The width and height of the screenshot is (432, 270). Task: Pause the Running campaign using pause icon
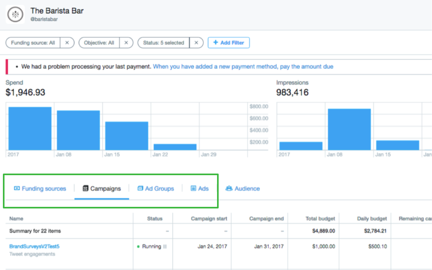[x=165, y=246]
